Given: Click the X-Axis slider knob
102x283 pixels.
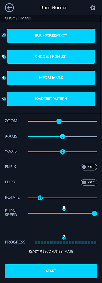Looking at the screenshot, I should (x=62, y=136).
